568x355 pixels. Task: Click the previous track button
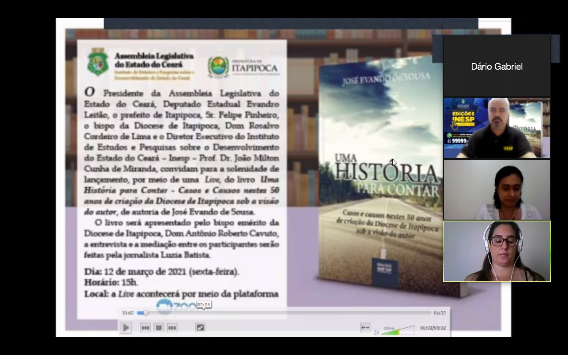pos(145,327)
